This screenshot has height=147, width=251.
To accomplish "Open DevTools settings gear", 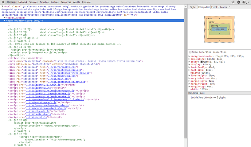I will pyautogui.click(x=239, y=2).
